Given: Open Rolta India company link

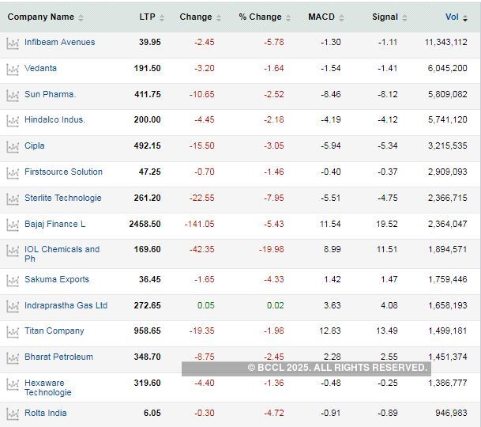Looking at the screenshot, I should [x=45, y=413].
